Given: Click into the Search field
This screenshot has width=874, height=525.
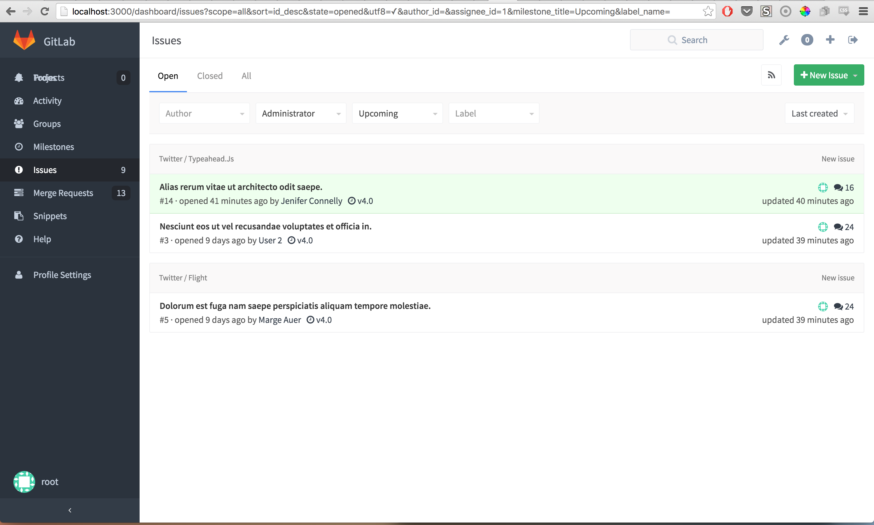Looking at the screenshot, I should (x=696, y=40).
